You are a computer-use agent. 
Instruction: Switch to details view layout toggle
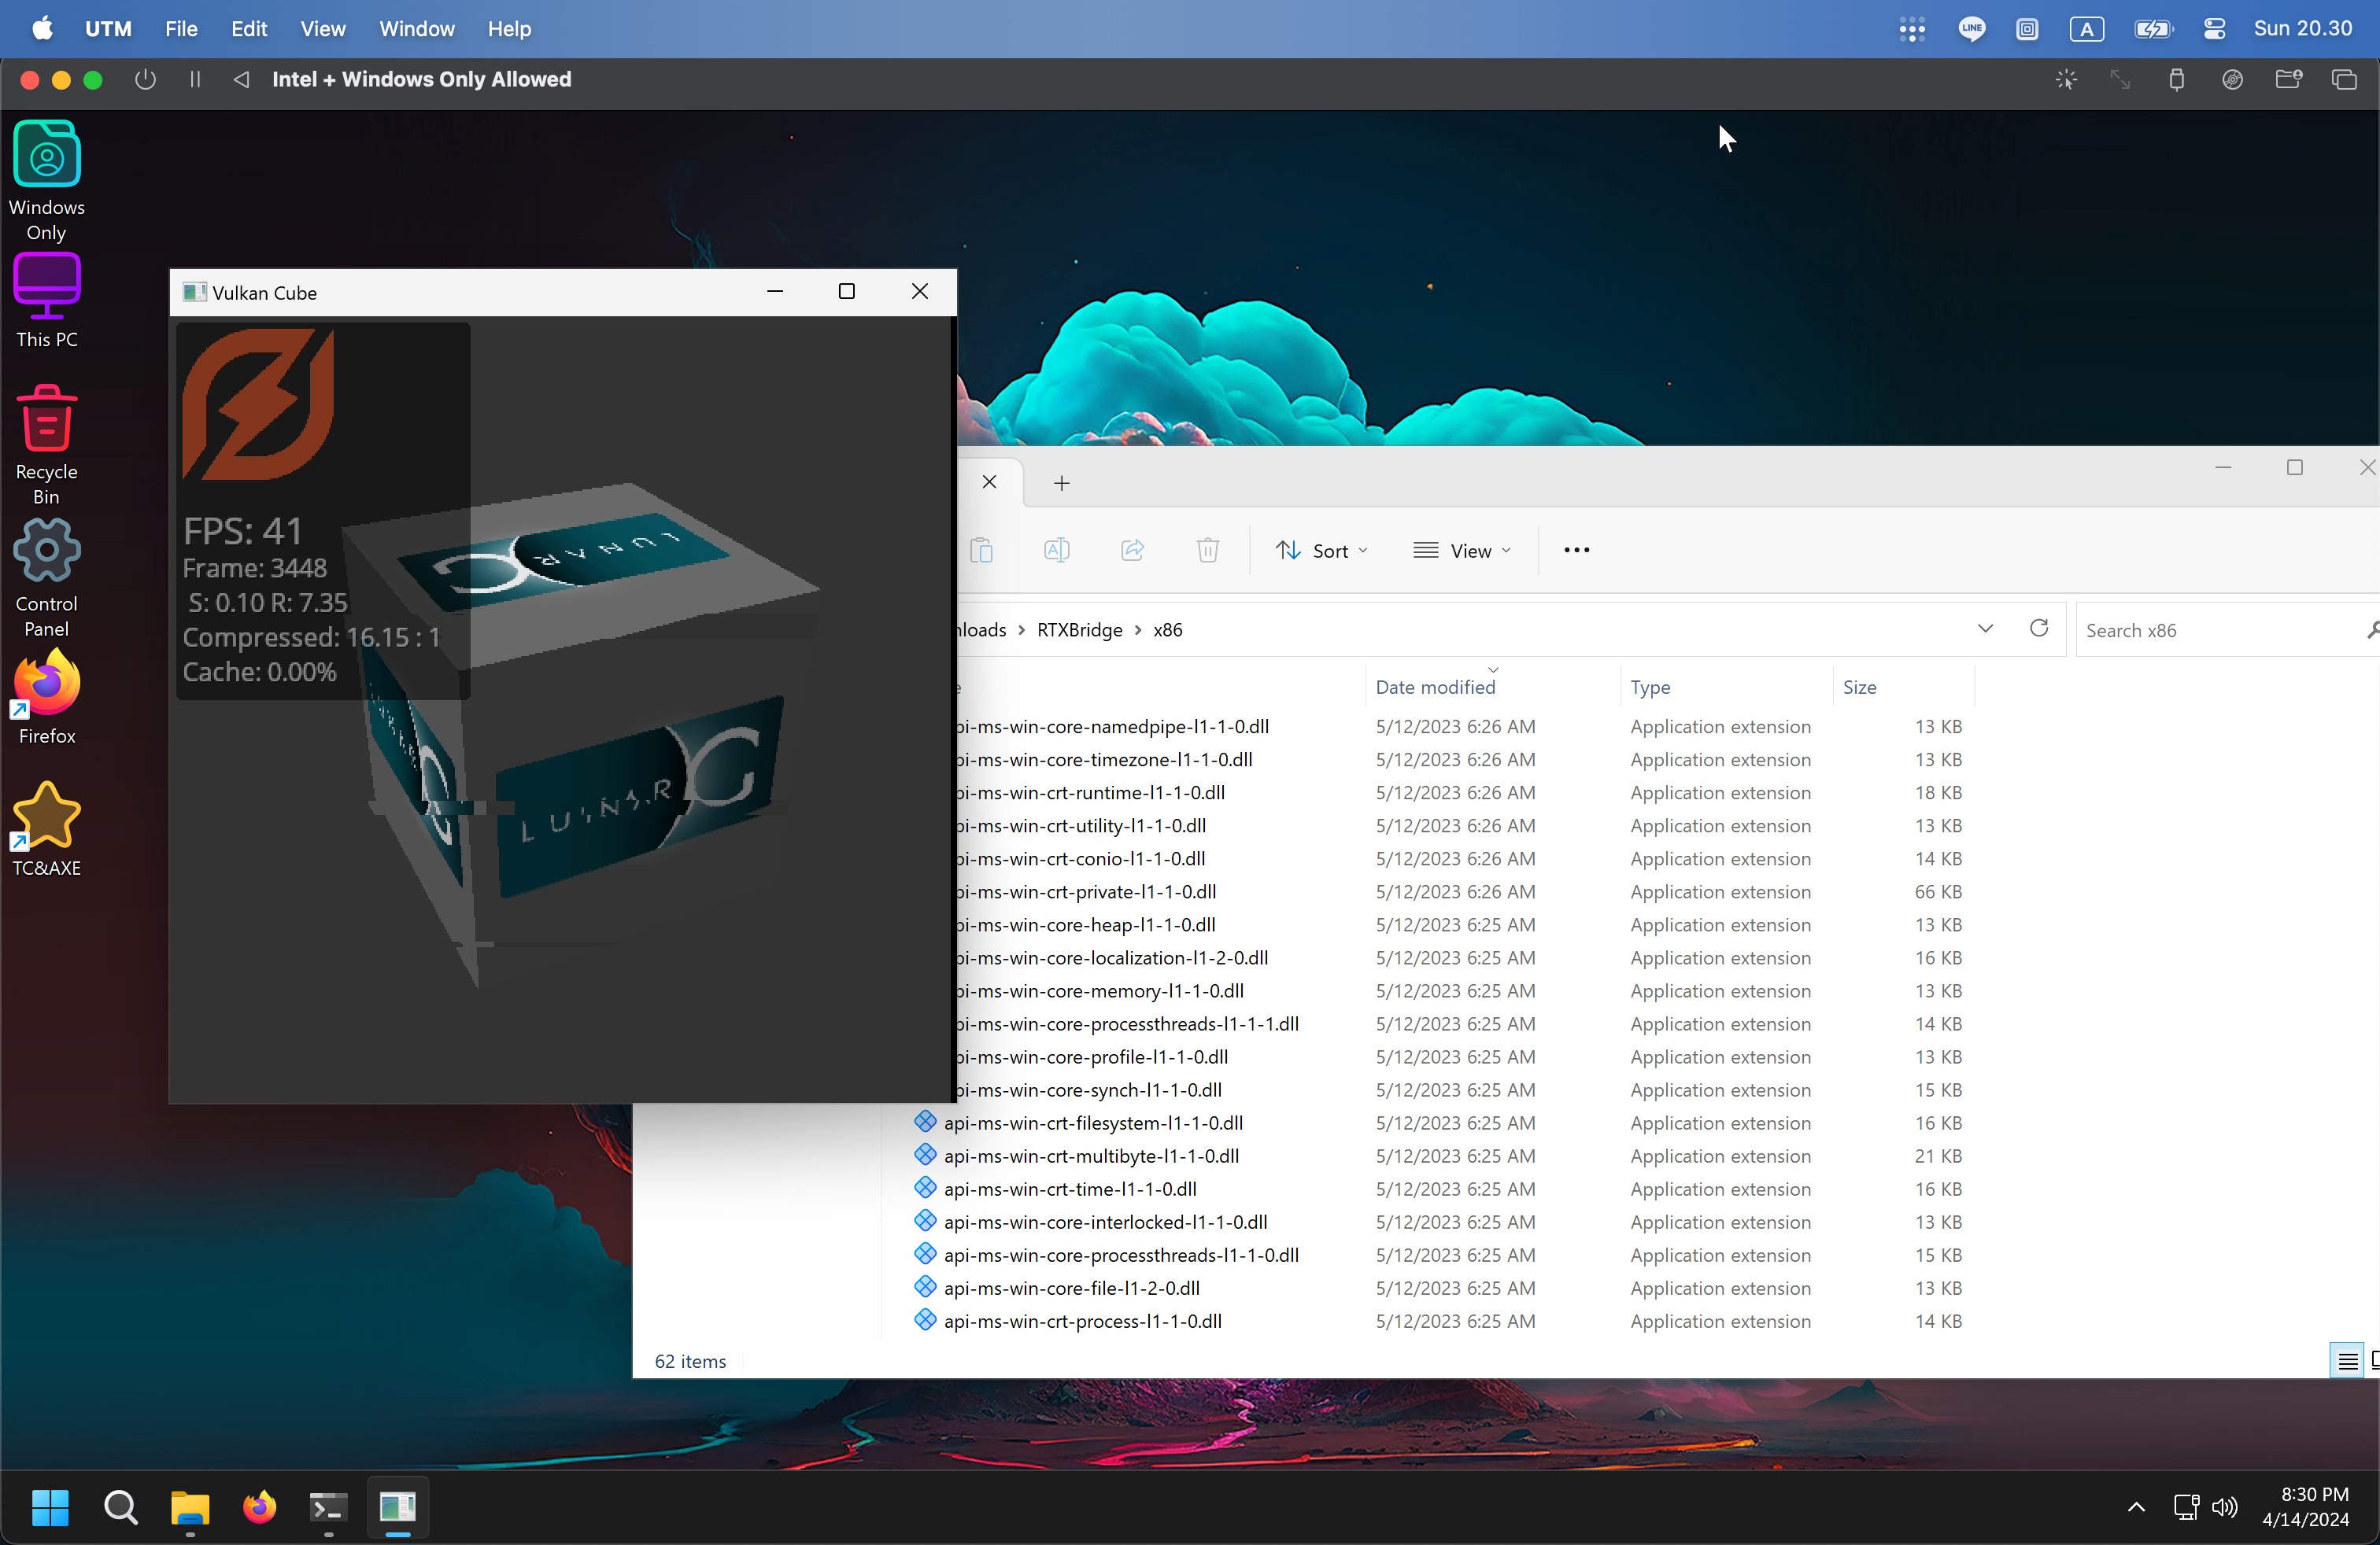(x=2346, y=1360)
